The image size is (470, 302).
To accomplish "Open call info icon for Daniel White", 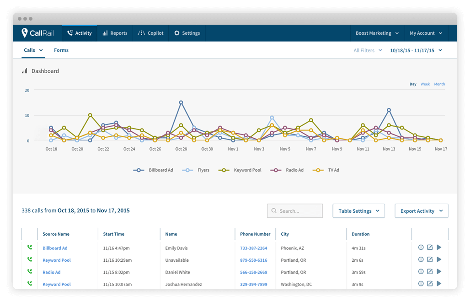I will point(421,271).
